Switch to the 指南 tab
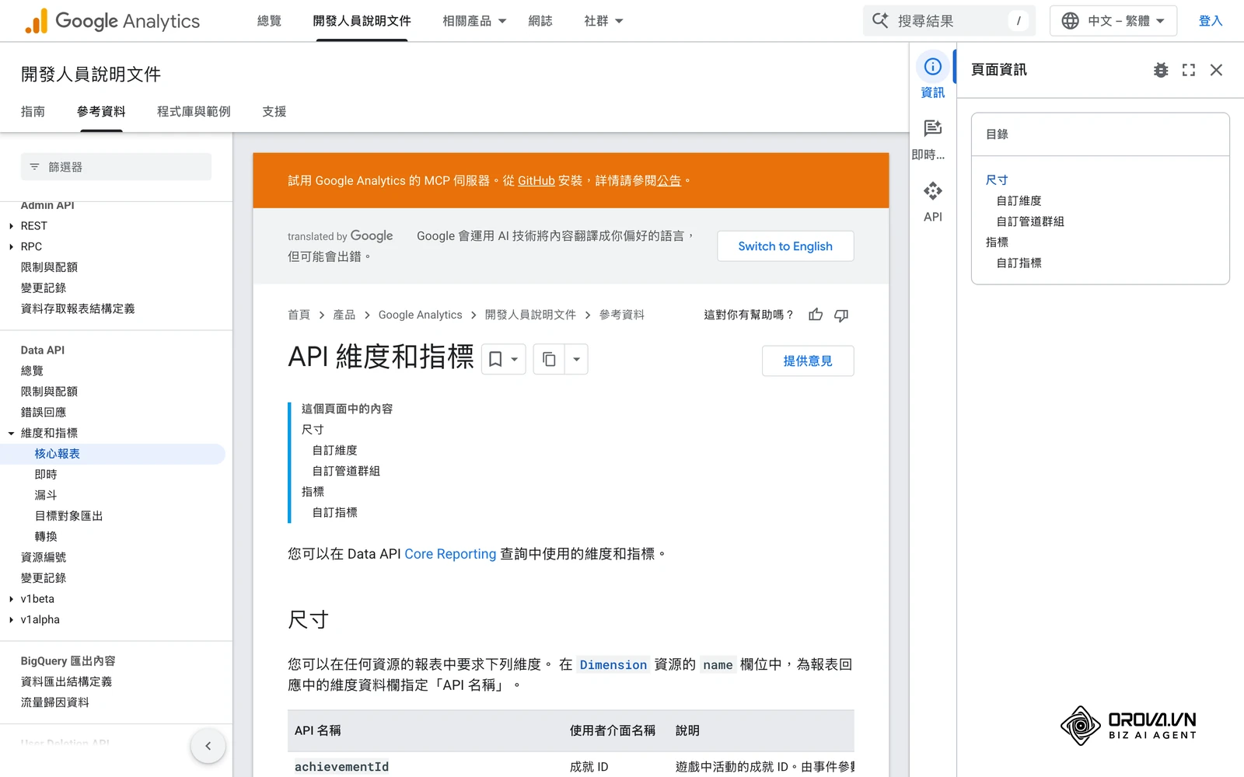Screen dimensions: 1244x777 tap(33, 112)
